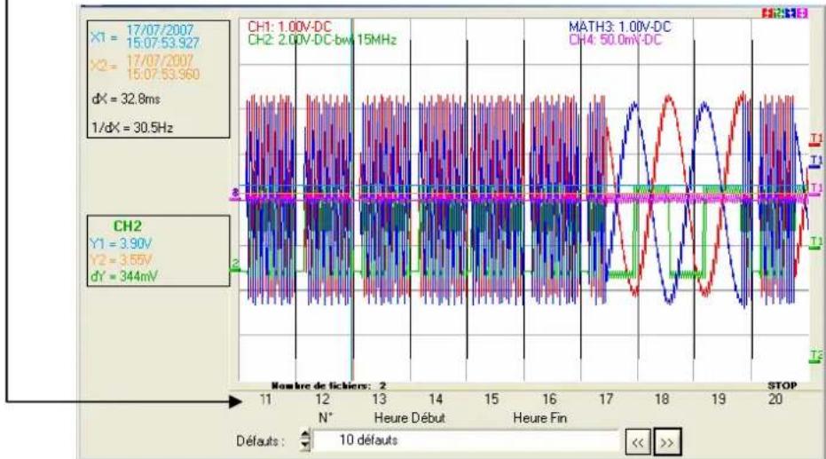Viewport: 826px width, 459px height.
Task: Click the 'Y2 = 3.55V' reading
Action: tap(121, 260)
